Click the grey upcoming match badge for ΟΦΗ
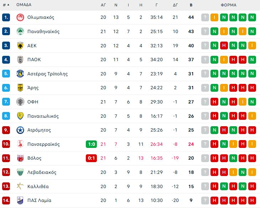 pos(205,102)
